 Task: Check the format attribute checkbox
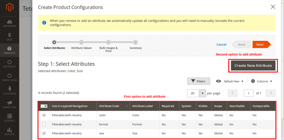[44, 124]
